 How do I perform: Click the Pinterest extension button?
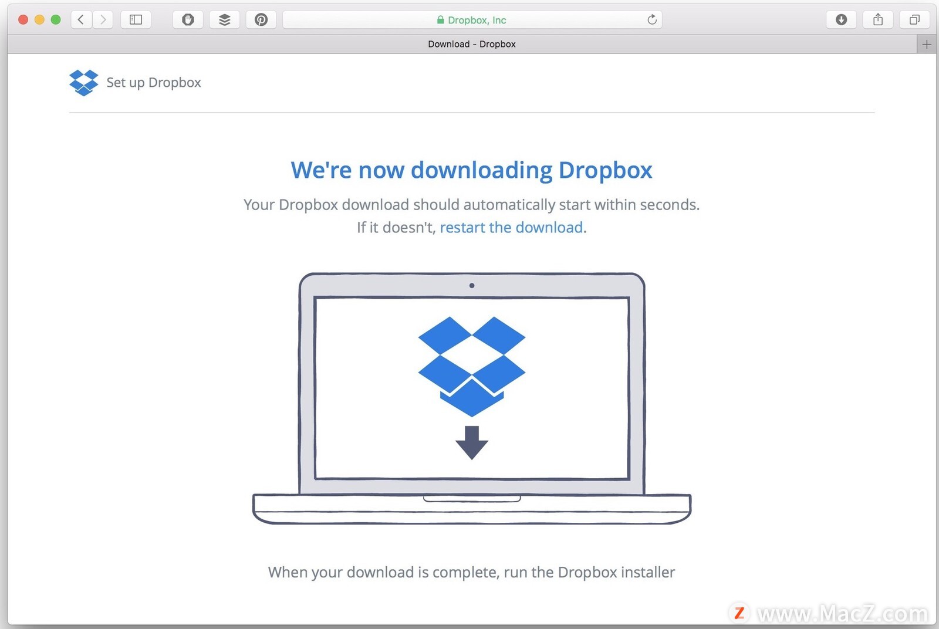[x=261, y=19]
